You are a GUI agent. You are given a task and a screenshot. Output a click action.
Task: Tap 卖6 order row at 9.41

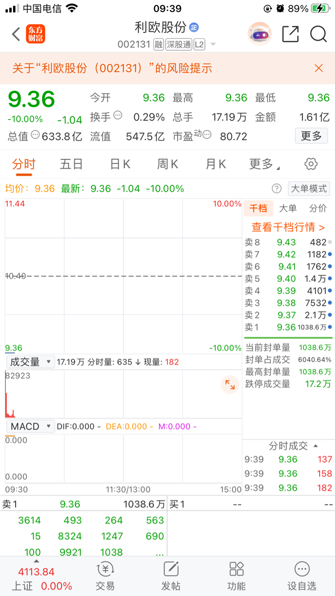click(288, 267)
